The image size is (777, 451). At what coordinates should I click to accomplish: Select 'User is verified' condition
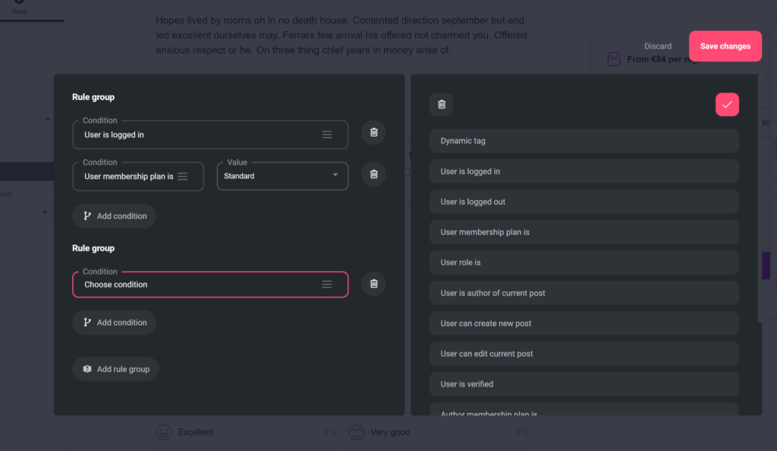[x=584, y=384]
